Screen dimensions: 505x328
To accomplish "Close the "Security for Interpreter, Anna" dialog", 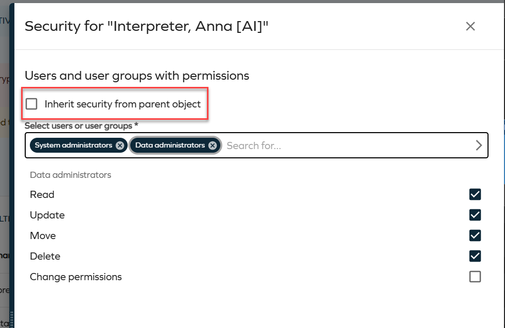I will (x=470, y=26).
